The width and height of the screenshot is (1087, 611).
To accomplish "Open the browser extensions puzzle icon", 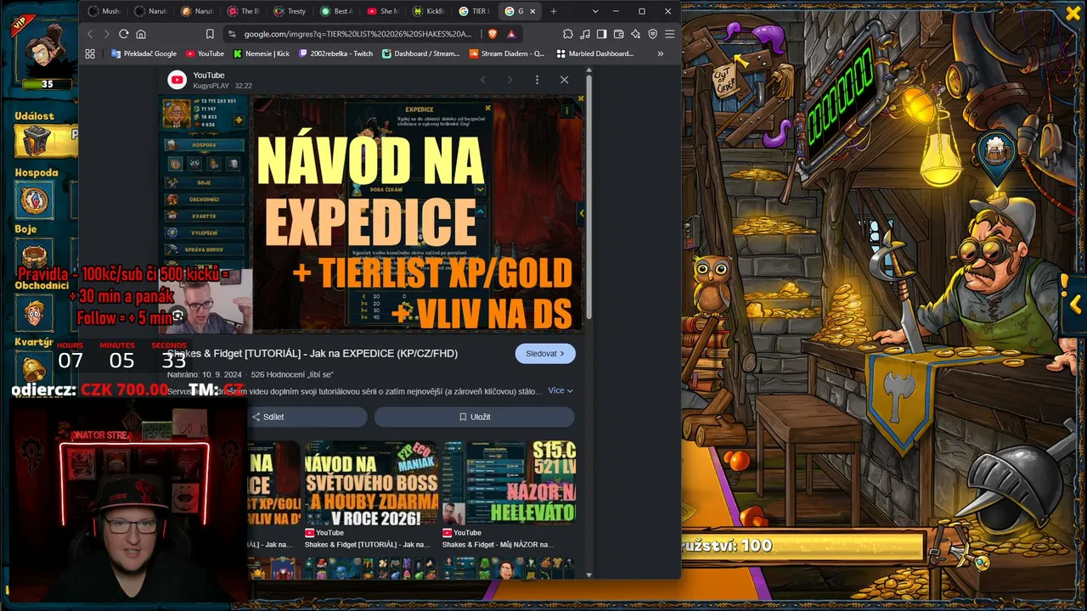I will click(x=568, y=34).
